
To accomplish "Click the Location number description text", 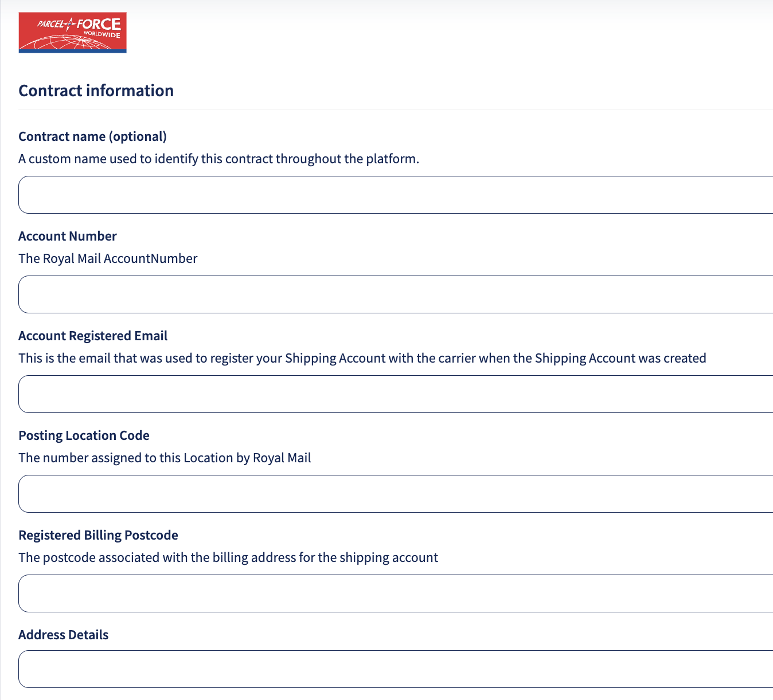I will tap(165, 458).
